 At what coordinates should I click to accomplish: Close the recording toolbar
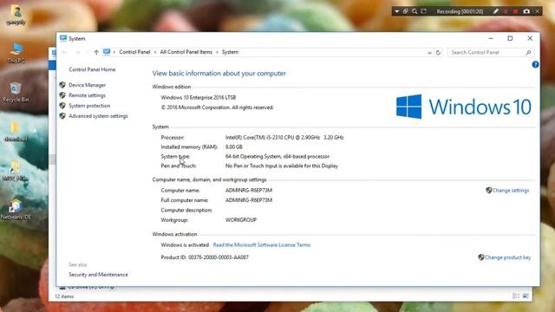538,11
